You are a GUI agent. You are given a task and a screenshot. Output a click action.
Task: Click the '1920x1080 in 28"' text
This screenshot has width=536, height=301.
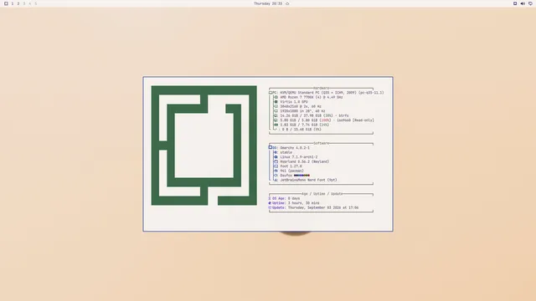[296, 111]
